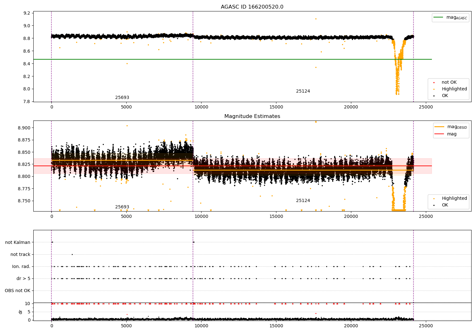Click the 'not OK' legend entry
The width and height of the screenshot is (476, 333).
coord(449,82)
